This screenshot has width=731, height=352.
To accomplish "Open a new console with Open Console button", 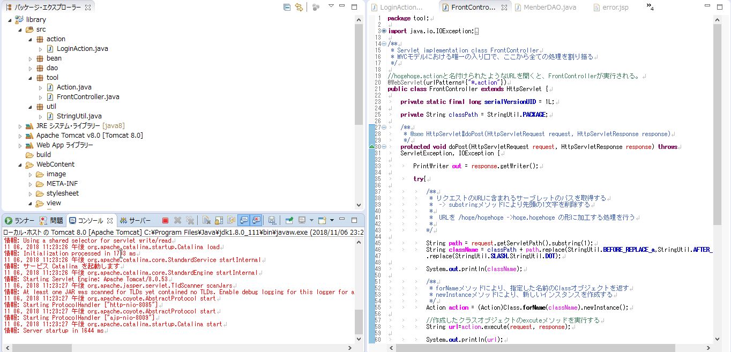I will [x=322, y=220].
